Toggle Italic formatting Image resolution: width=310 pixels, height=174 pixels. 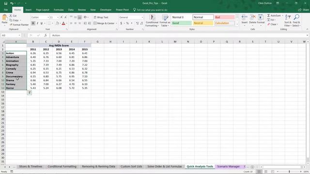click(37, 23)
